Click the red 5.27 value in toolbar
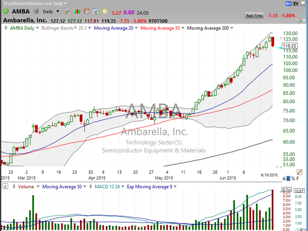Screen dimensions: 308x231 (117, 13)
